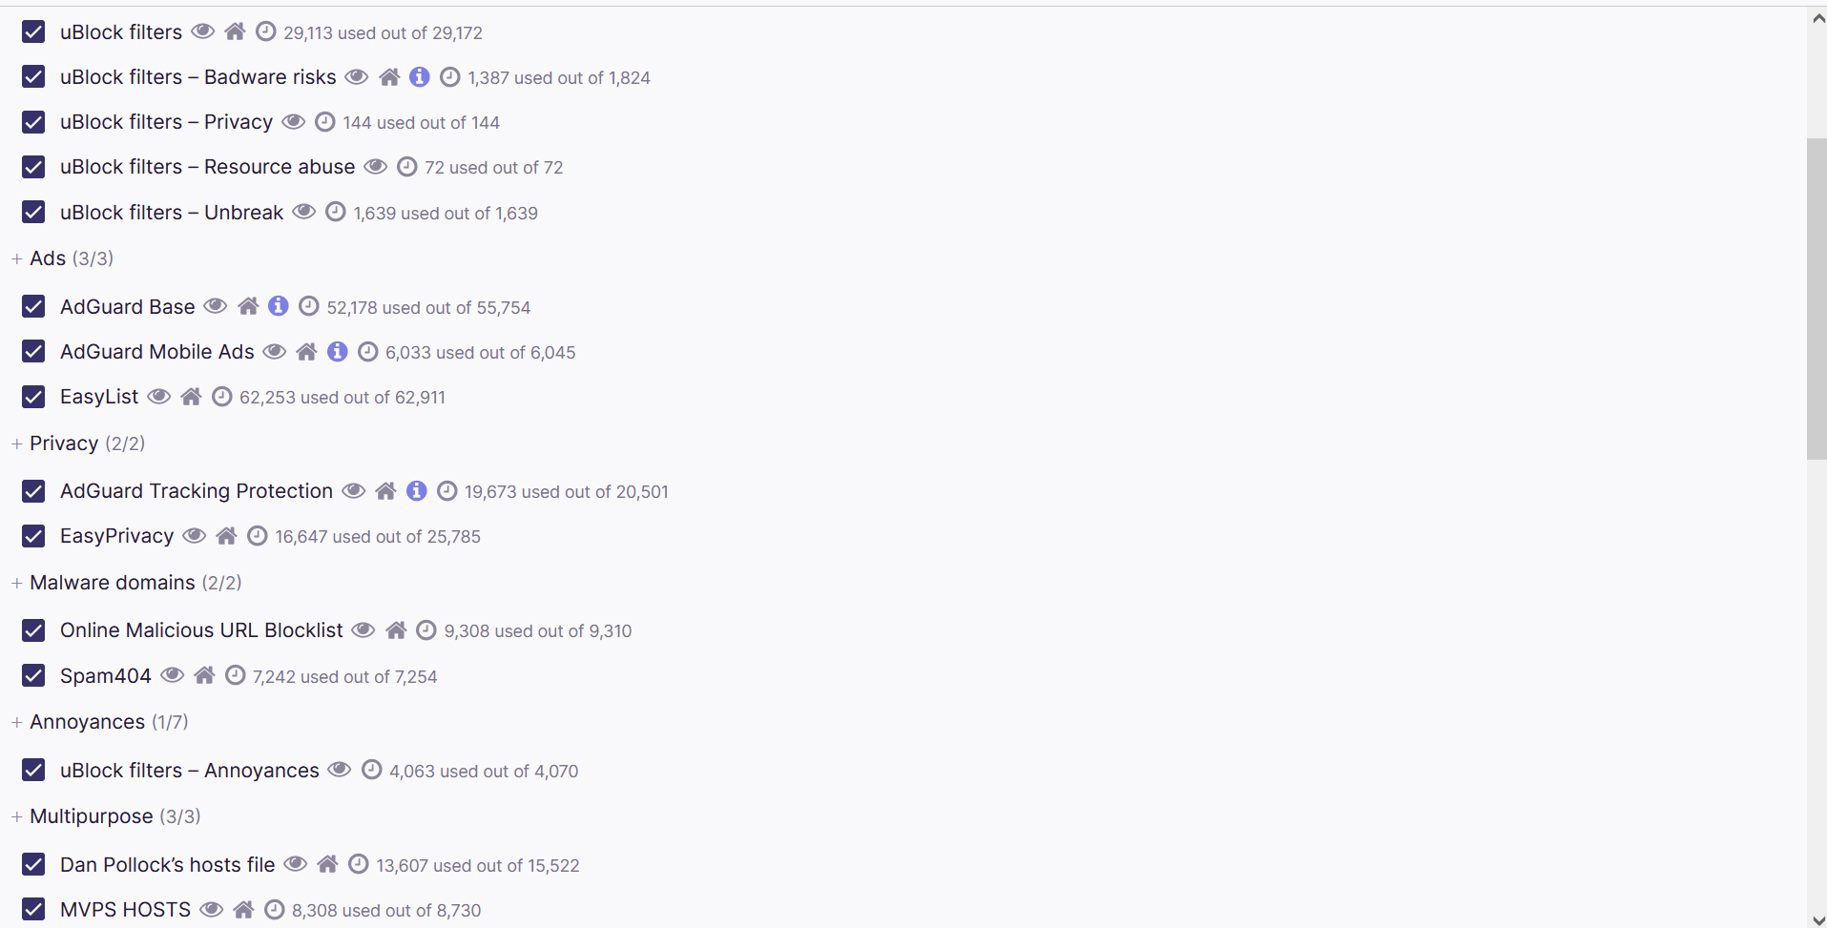The height and width of the screenshot is (928, 1827).
Task: Expand the Ads category
Action: (x=15, y=258)
